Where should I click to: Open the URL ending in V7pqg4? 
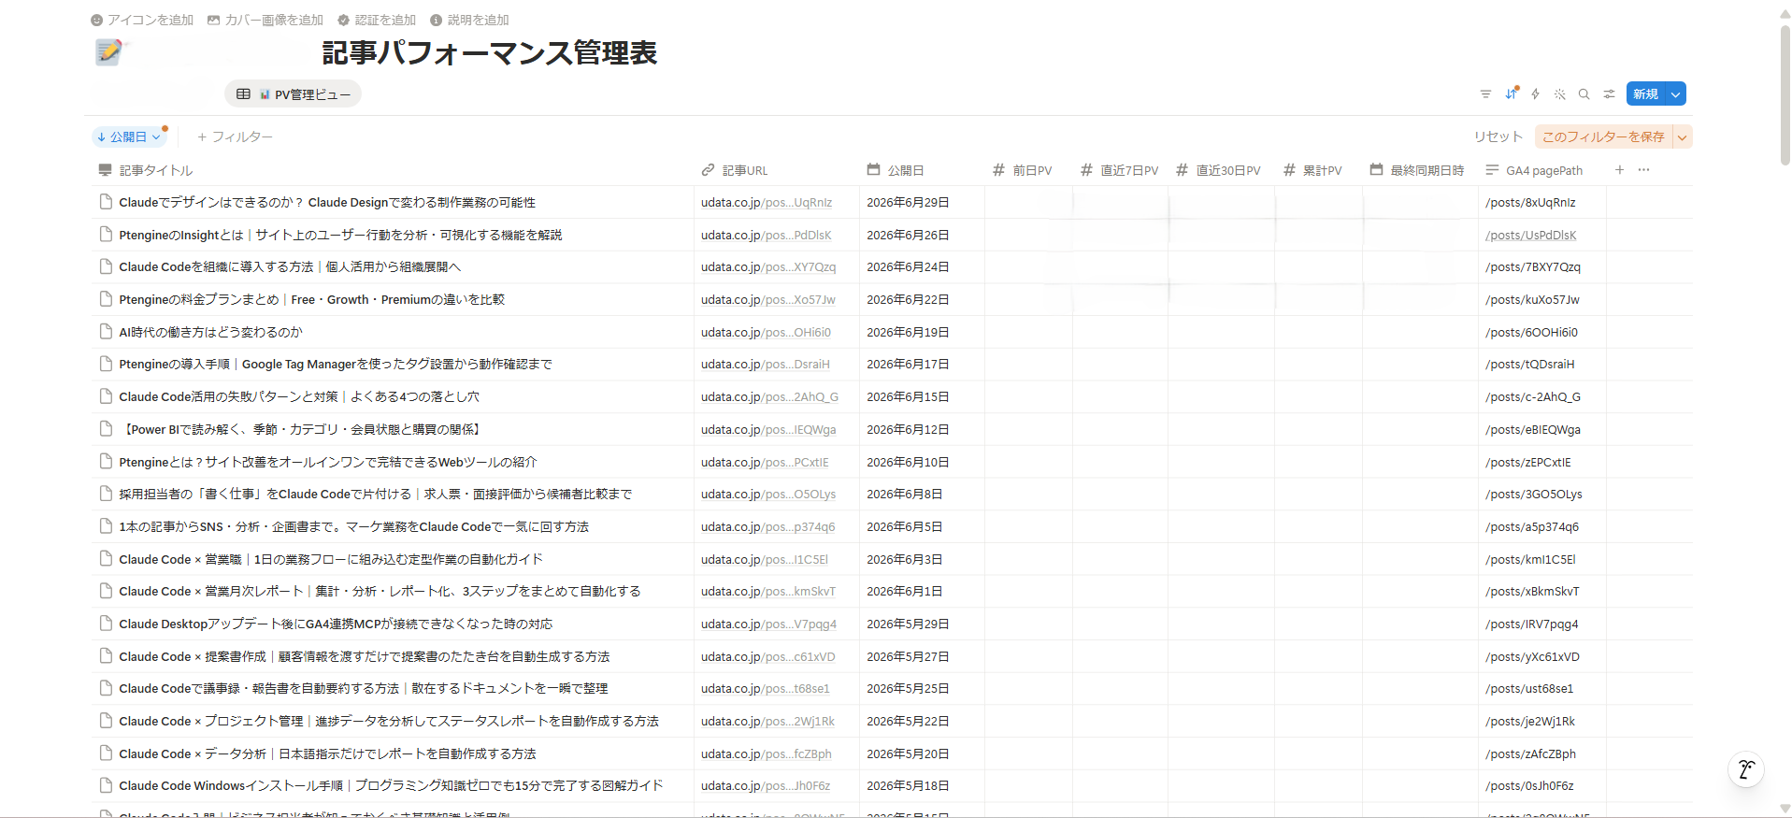[x=769, y=624]
